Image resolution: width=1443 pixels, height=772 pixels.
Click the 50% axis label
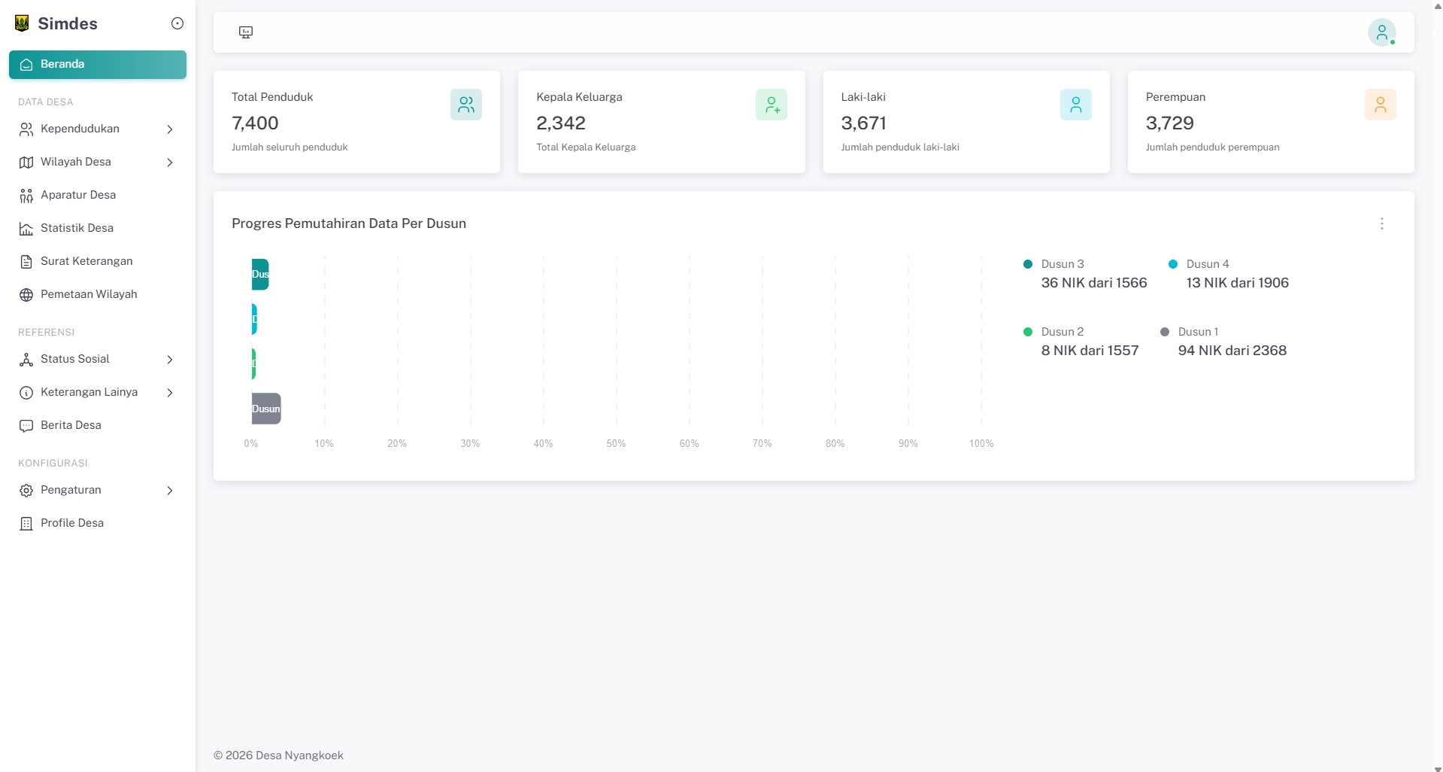click(x=616, y=444)
